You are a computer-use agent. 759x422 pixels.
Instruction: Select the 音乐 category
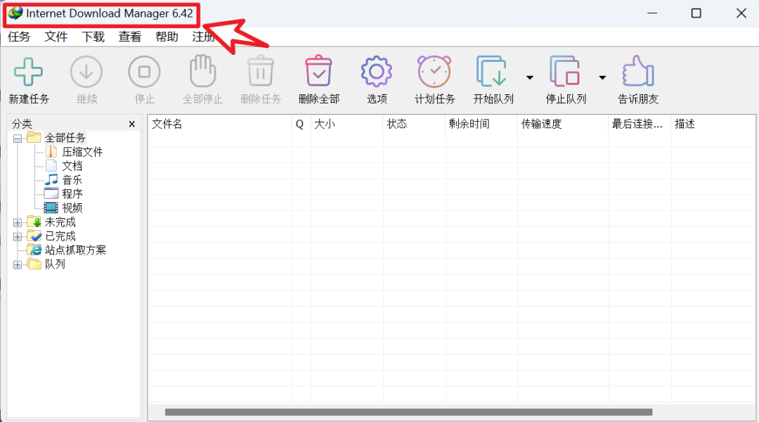72,180
